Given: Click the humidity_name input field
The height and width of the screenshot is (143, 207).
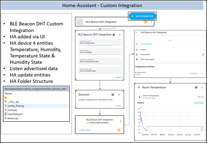Looking at the screenshot, I should [x=100, y=52].
